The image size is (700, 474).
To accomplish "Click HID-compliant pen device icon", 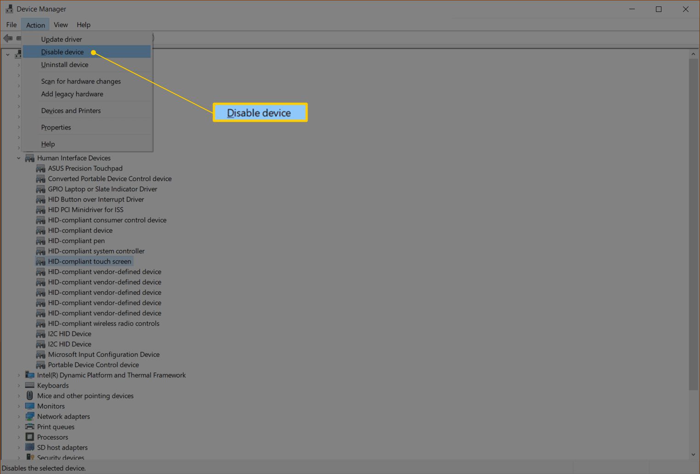I will pos(41,241).
